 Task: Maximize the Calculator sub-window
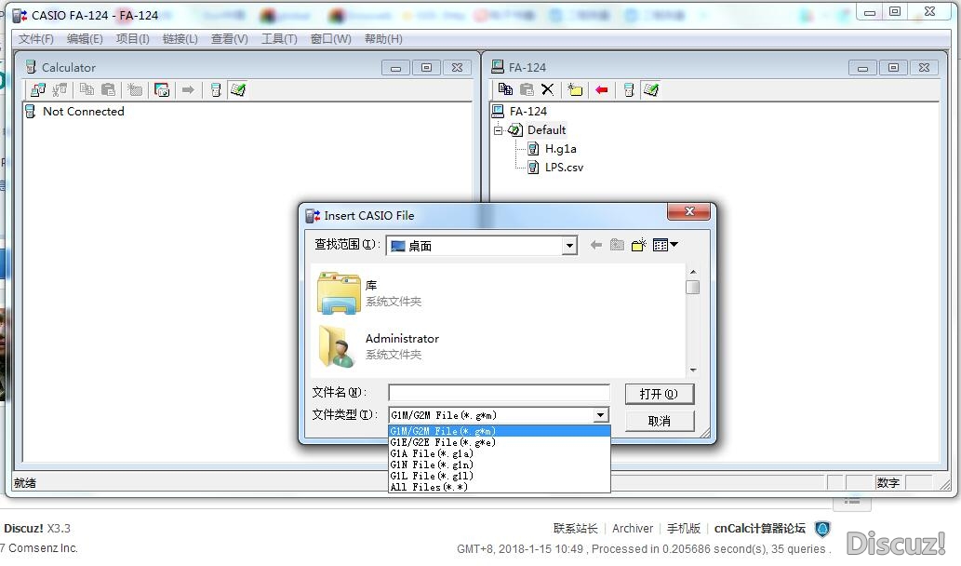(426, 67)
